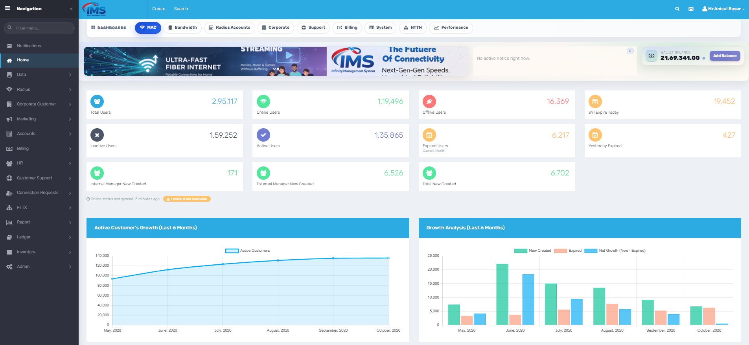Viewport: 749px width, 345px height.
Task: Select the Performance dashboard tab
Action: click(x=451, y=28)
